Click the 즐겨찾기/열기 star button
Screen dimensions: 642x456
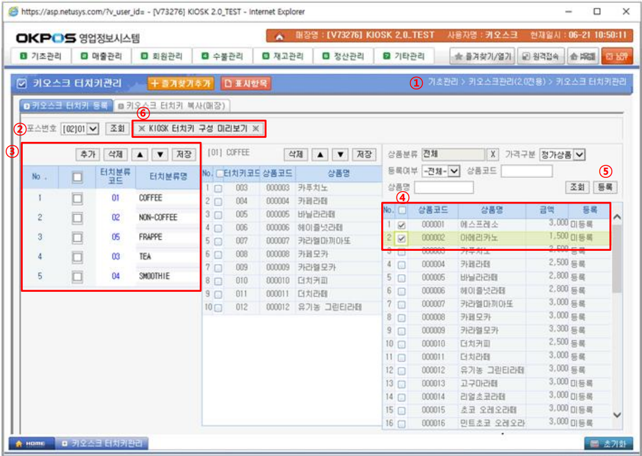click(482, 56)
